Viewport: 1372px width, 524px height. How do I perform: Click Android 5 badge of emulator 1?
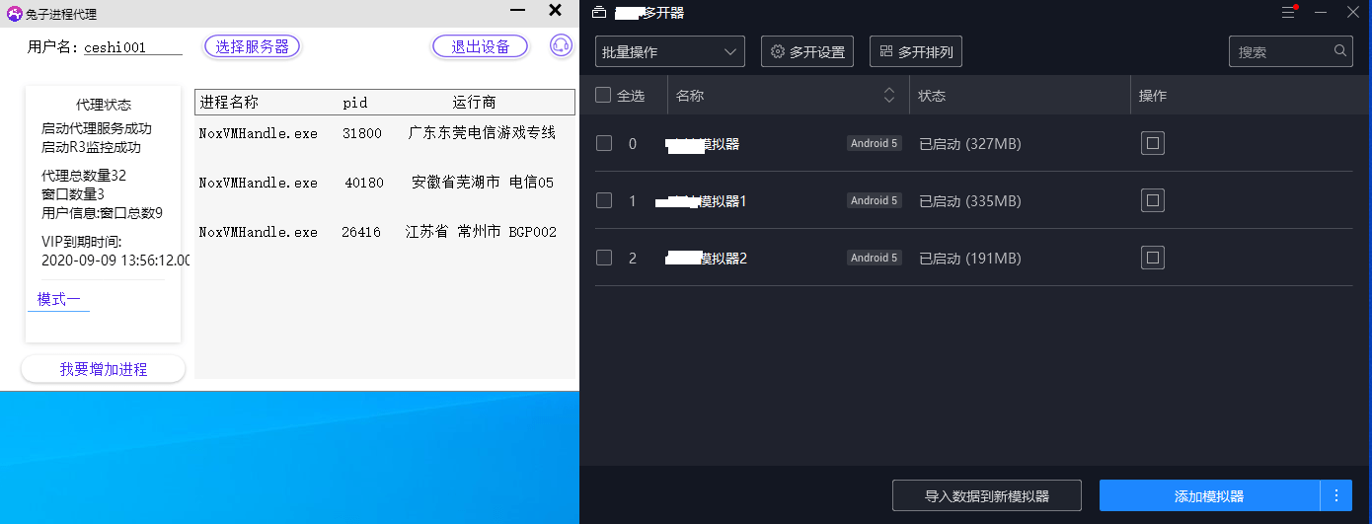click(874, 200)
